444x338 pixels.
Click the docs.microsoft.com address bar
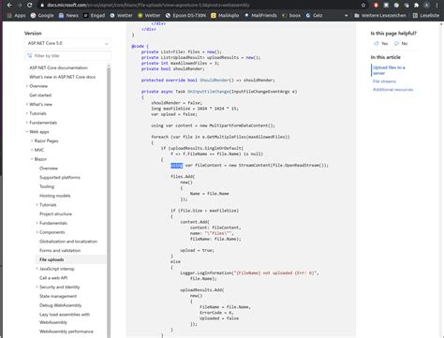[x=200, y=5]
